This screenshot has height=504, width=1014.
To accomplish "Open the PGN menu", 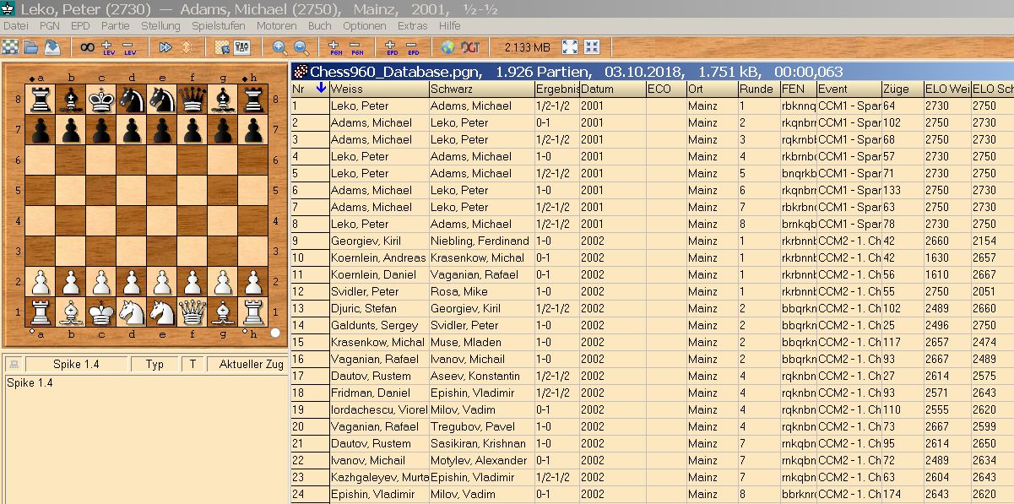I will tap(50, 26).
